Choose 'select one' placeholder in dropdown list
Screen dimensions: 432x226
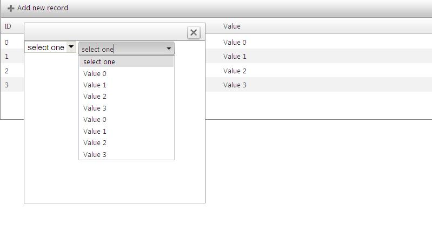click(99, 61)
